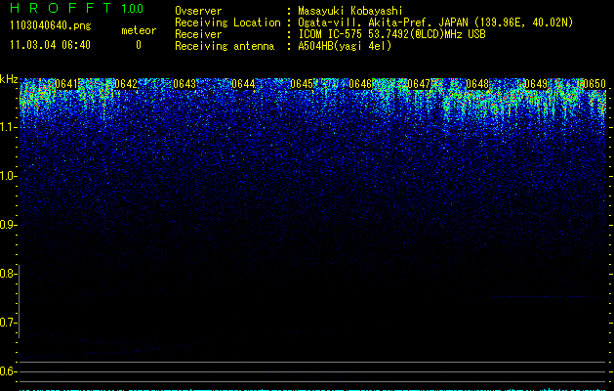Viewport: 614px width, 391px height.
Task: Click the 1.1 frequency axis label
Action: pos(8,127)
